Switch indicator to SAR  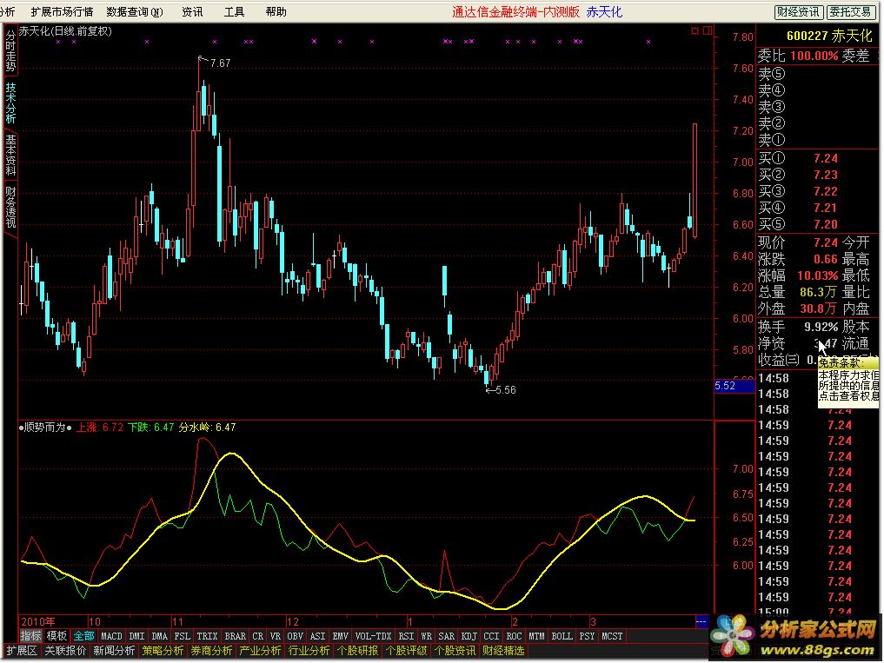coord(446,636)
